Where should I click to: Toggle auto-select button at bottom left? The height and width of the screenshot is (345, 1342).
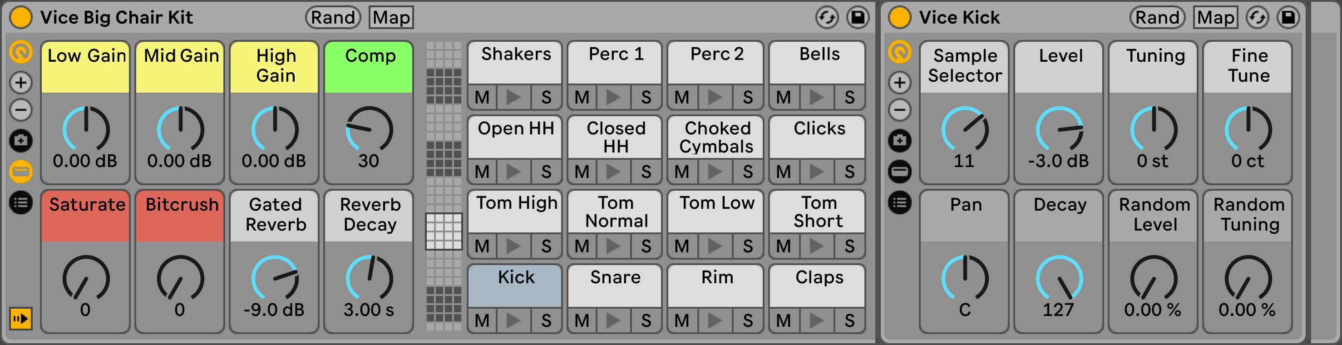pos(21,318)
